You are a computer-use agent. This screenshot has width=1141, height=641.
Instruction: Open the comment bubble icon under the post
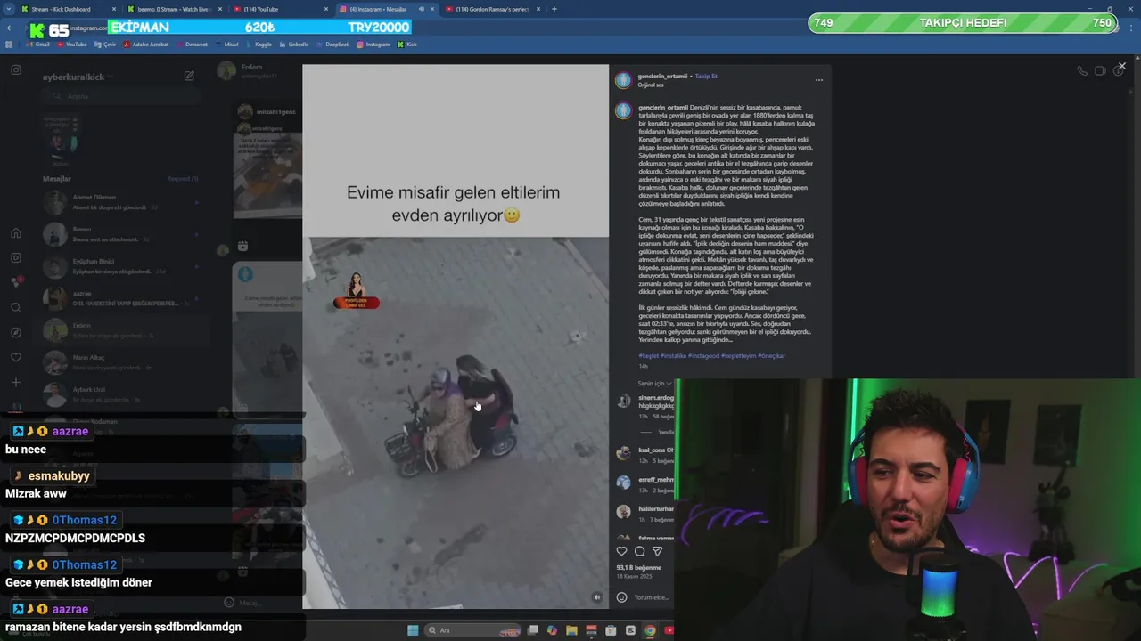[x=639, y=551]
